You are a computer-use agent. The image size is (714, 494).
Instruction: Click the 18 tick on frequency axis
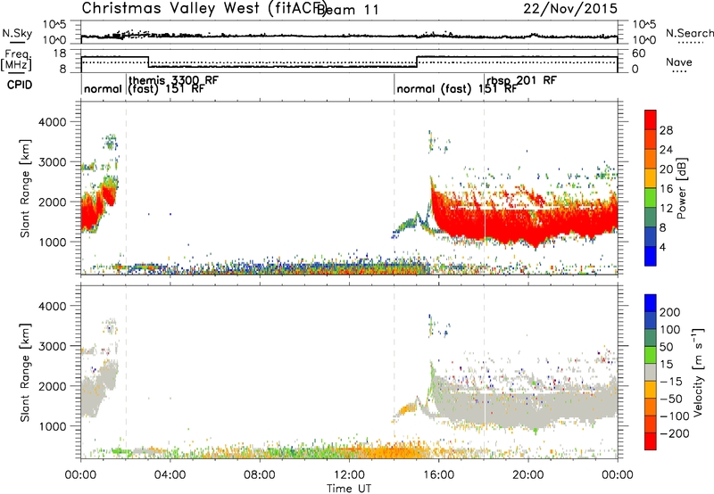pos(59,54)
